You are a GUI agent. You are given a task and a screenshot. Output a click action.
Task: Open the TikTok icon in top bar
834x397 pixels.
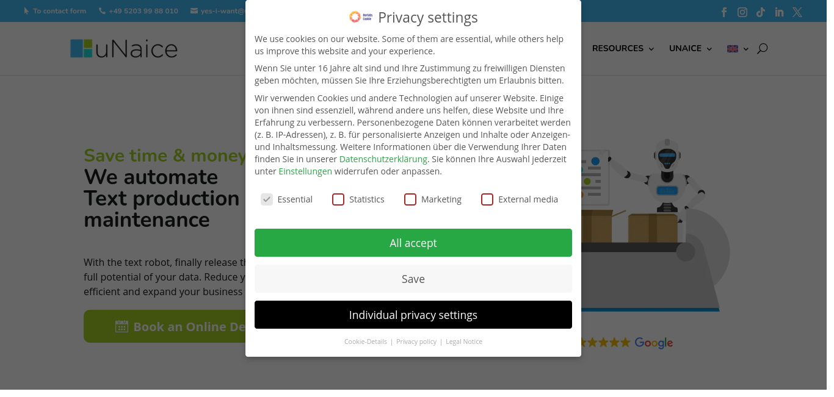[761, 12]
